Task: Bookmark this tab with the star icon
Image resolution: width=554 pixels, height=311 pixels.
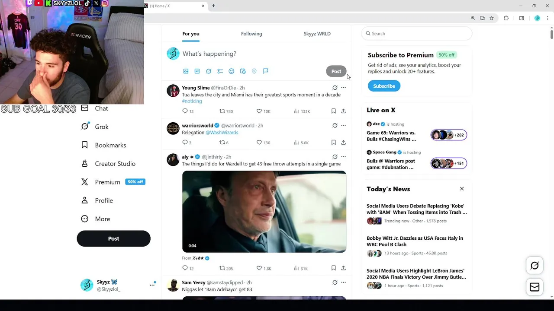Action: click(x=492, y=18)
